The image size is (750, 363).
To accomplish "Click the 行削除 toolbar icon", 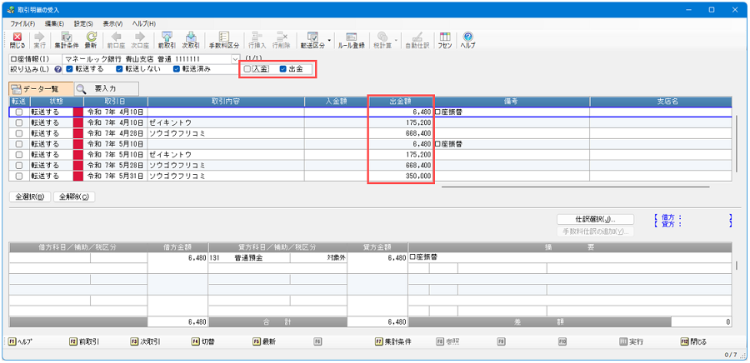I will tap(282, 41).
